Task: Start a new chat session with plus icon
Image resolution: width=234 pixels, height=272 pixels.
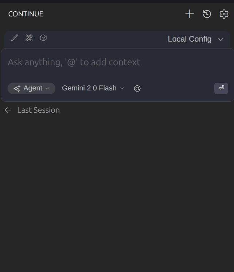Action: coord(190,14)
